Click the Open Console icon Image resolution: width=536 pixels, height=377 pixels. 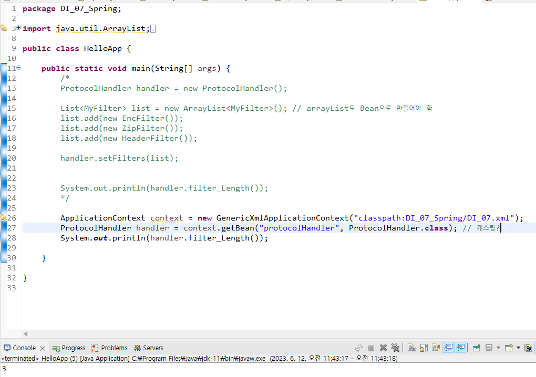click(509, 348)
